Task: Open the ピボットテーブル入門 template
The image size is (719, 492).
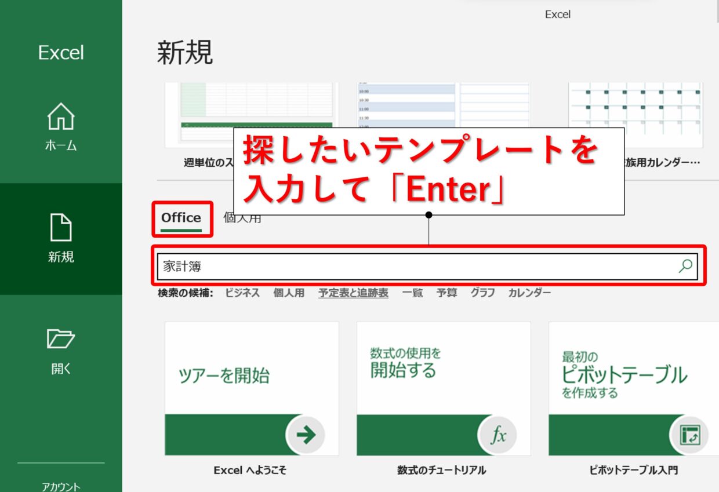Action: (x=634, y=389)
